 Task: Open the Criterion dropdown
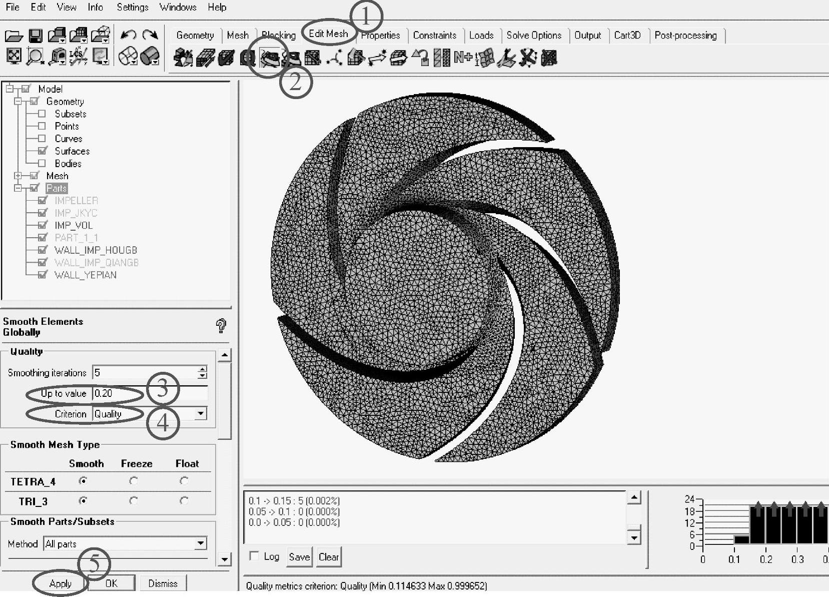[201, 414]
